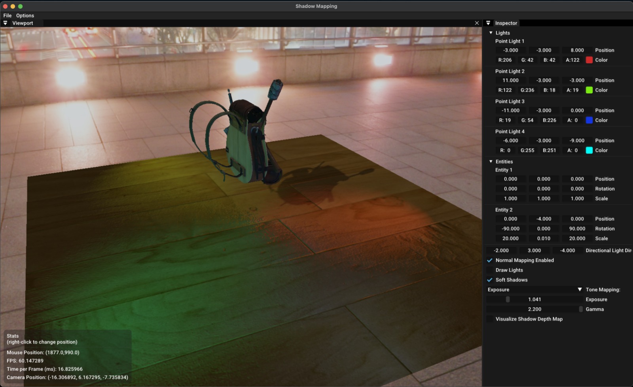Click Point Light 3 B:226 color field
The width and height of the screenshot is (633, 387).
click(x=550, y=120)
